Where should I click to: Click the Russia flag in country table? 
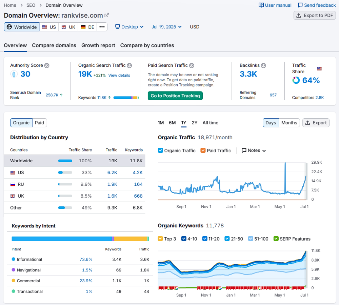(x=13, y=184)
